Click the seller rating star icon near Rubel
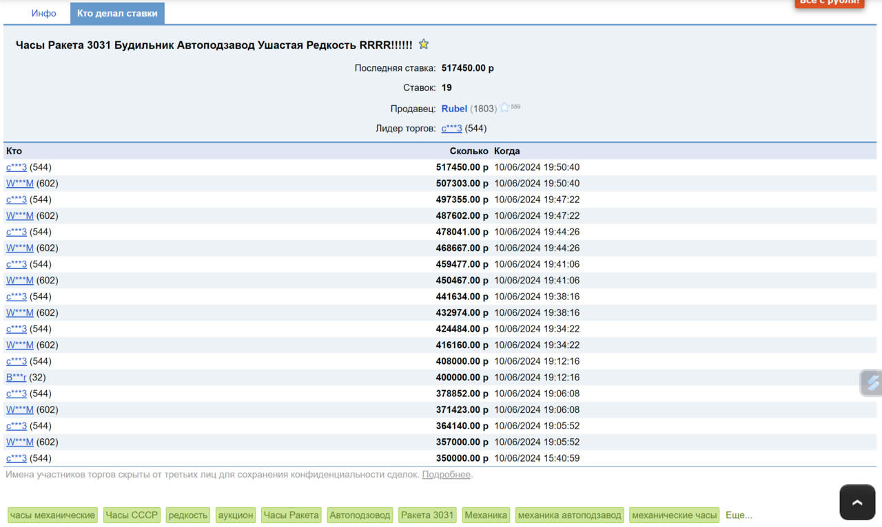The width and height of the screenshot is (882, 527). (x=504, y=108)
